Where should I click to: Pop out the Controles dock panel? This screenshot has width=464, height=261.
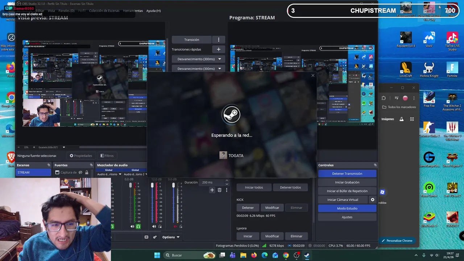(x=375, y=165)
